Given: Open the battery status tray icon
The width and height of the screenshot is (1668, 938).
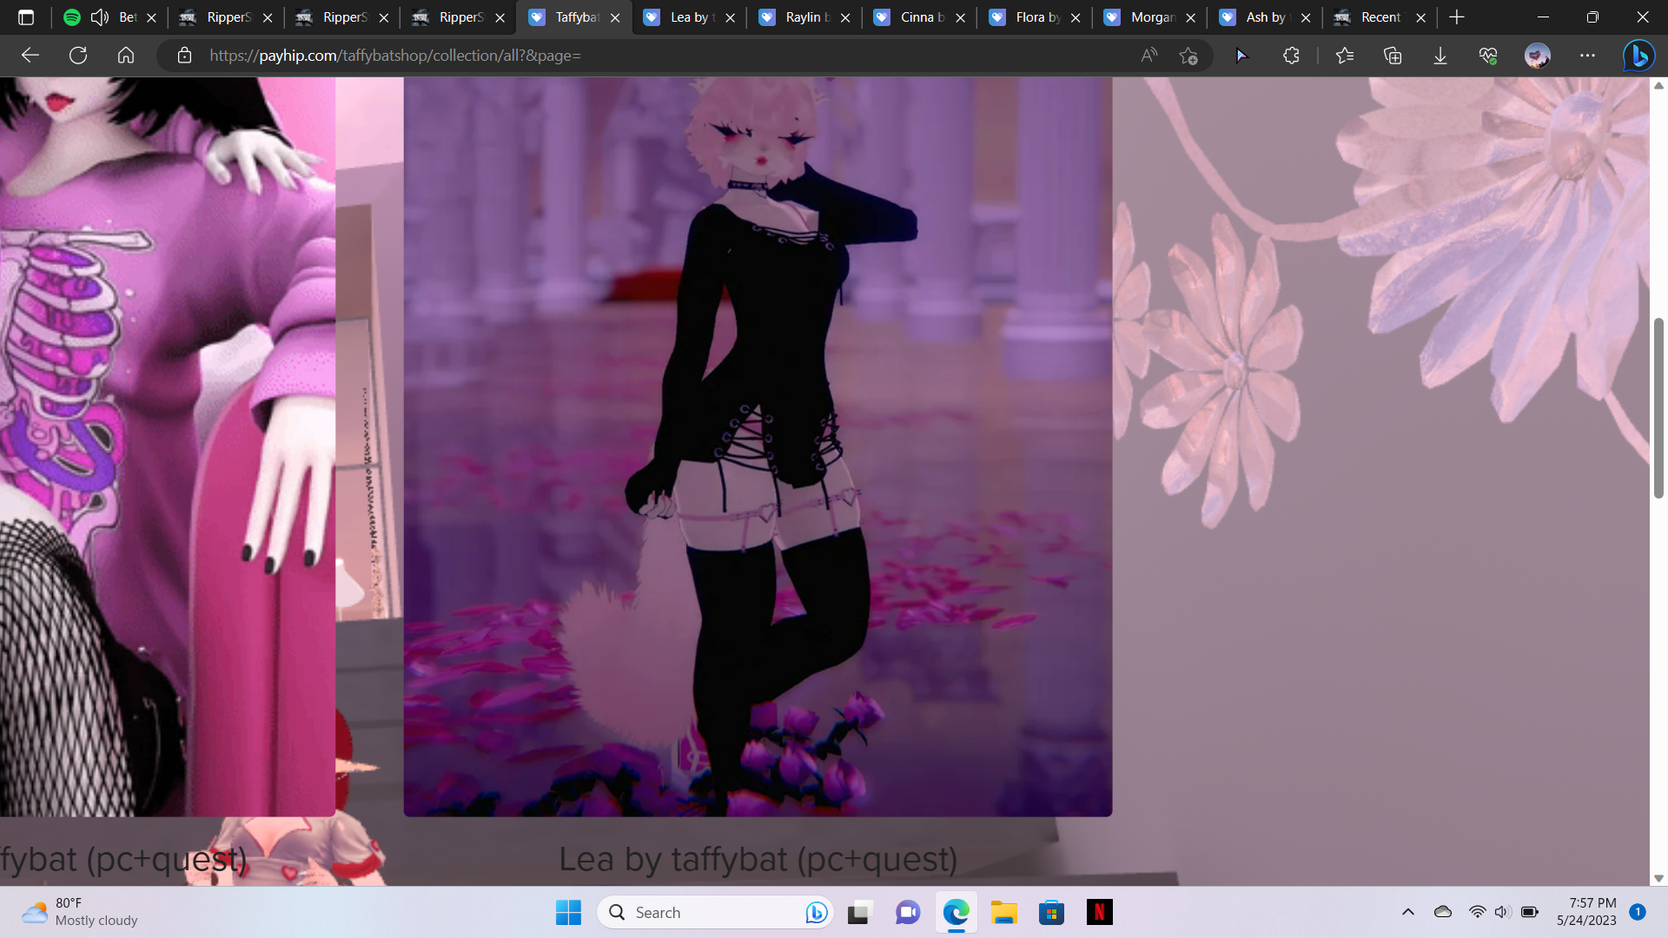Looking at the screenshot, I should 1530,912.
